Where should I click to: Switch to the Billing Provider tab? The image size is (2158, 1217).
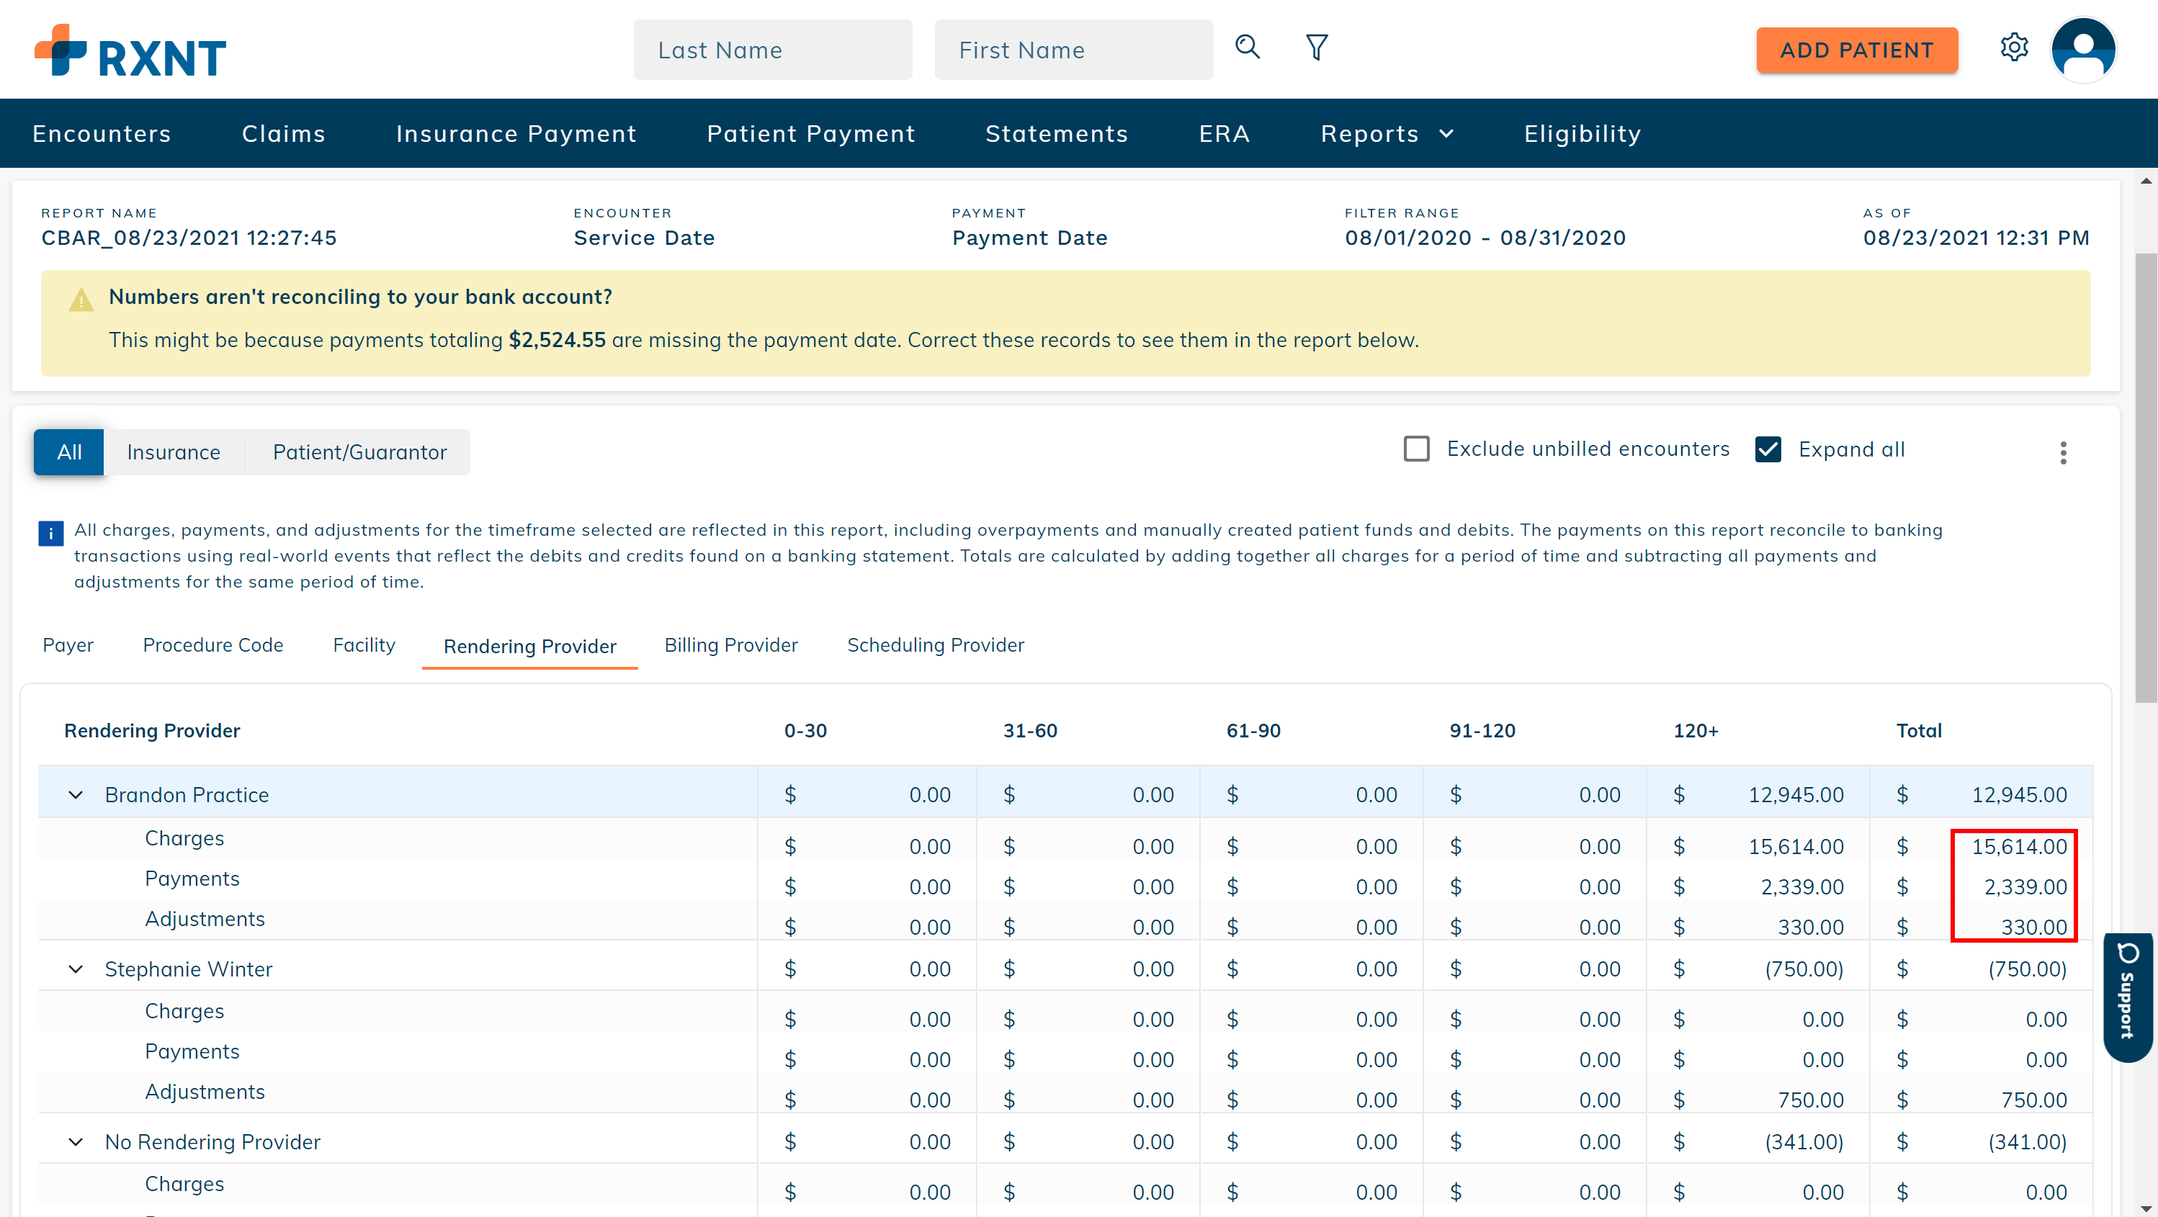(x=730, y=645)
